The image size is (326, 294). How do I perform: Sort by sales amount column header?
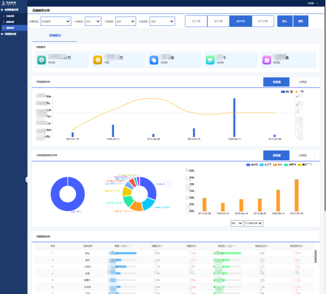227,246
